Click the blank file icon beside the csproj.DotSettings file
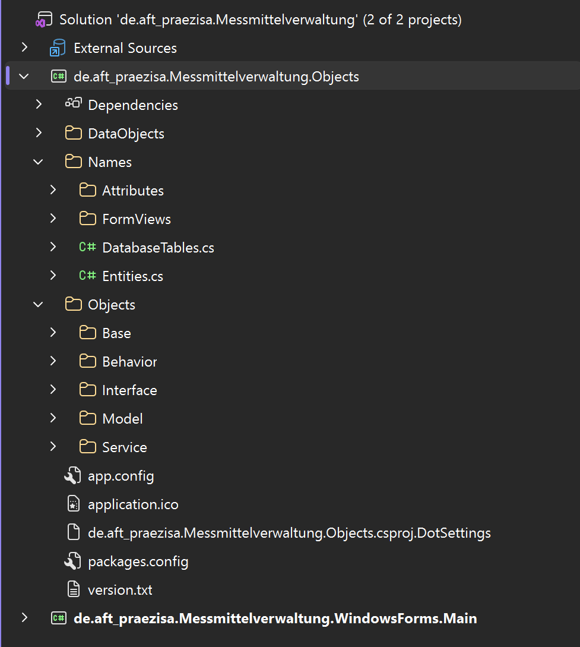The image size is (580, 647). 74,532
